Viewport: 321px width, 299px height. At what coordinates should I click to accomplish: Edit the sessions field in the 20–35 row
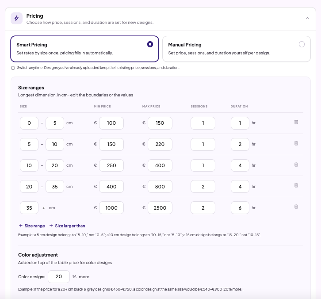click(x=203, y=187)
